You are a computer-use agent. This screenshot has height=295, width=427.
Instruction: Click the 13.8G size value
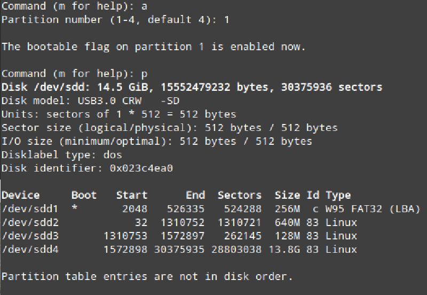pyautogui.click(x=287, y=250)
